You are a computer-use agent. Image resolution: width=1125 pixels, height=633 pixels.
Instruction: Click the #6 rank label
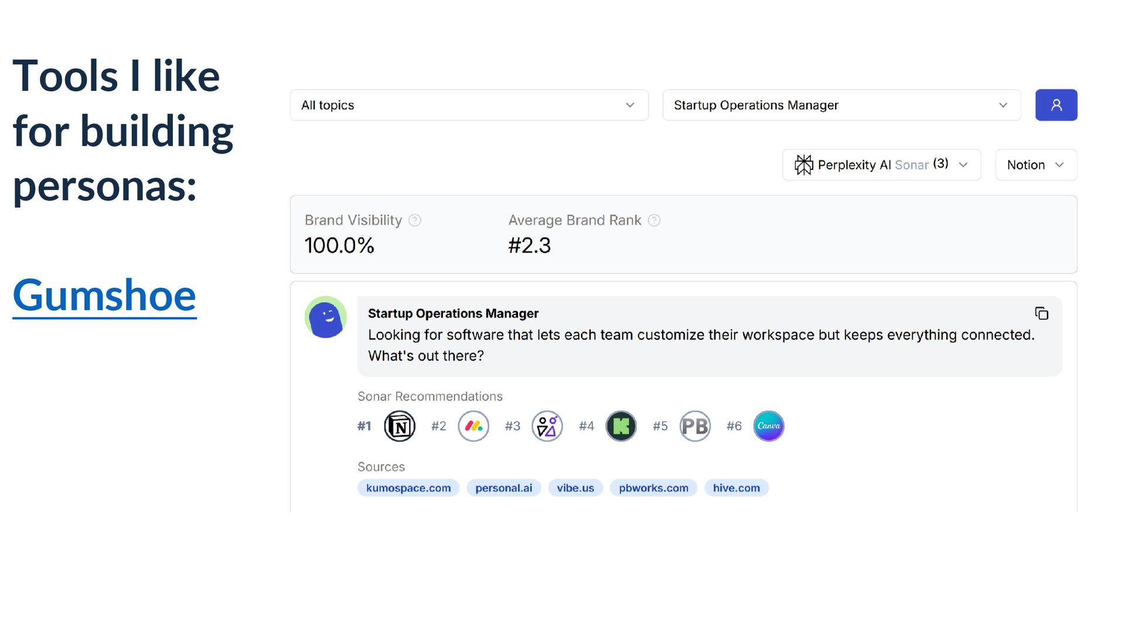(734, 426)
